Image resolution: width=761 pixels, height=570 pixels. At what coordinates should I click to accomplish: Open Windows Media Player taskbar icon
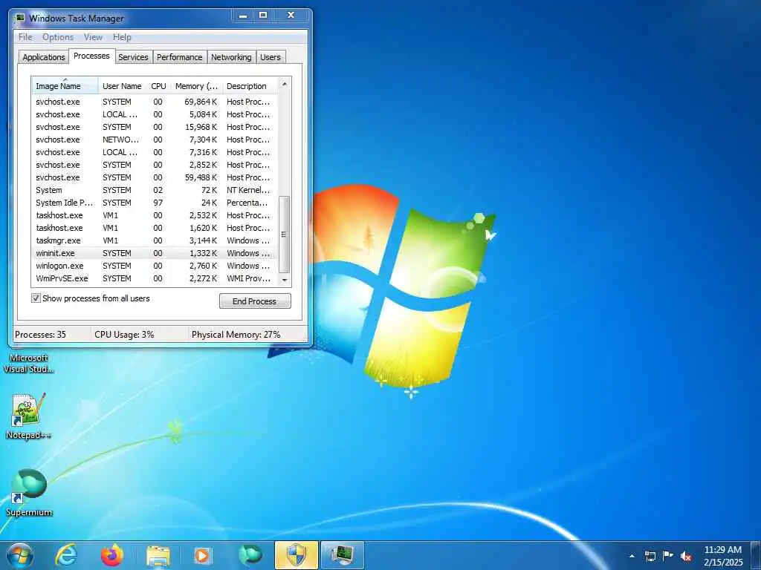202,555
